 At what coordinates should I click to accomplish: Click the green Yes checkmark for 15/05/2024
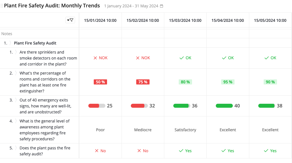pos(267,151)
